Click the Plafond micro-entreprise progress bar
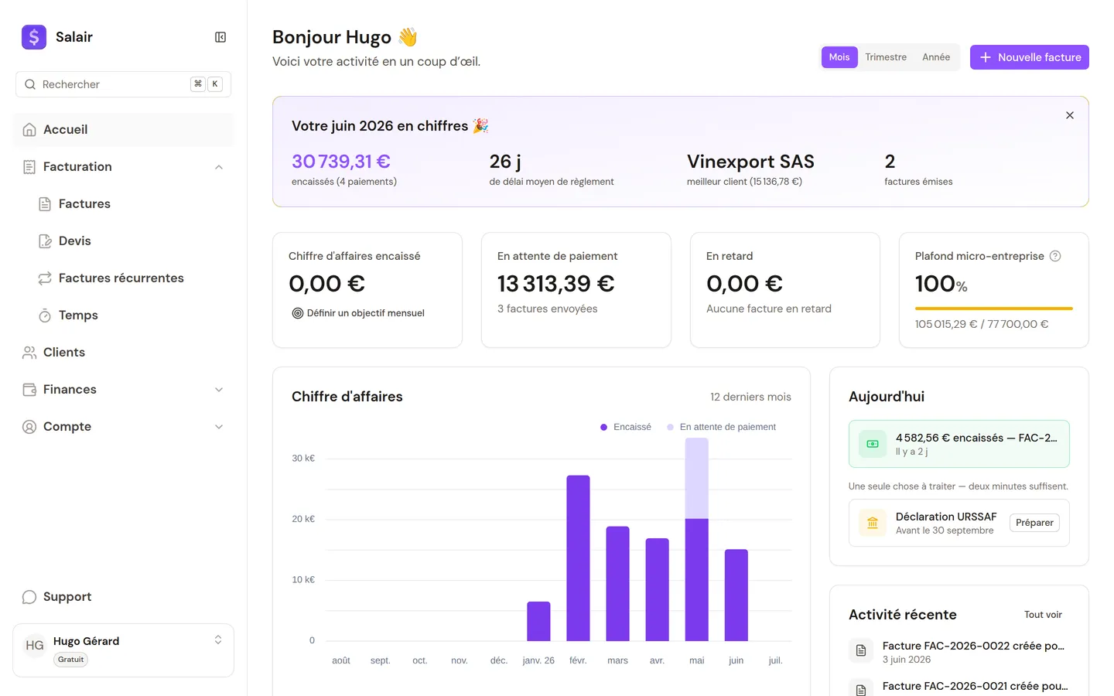The width and height of the screenshot is (1114, 696). click(x=994, y=309)
